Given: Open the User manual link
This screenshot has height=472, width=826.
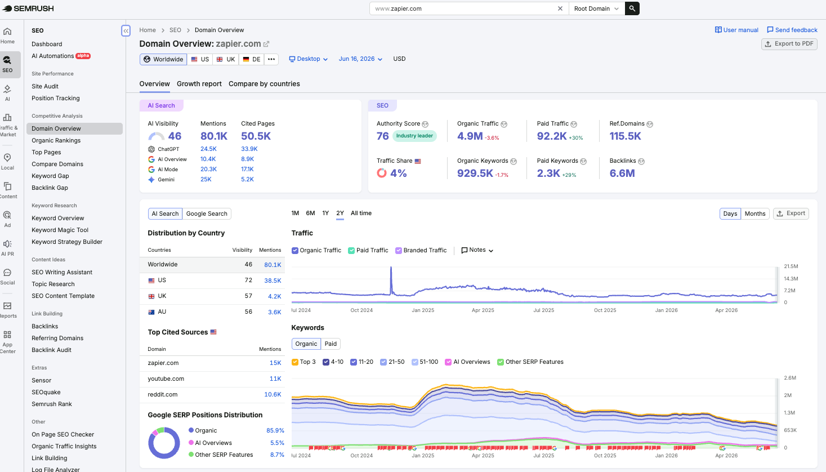Looking at the screenshot, I should click(x=736, y=30).
